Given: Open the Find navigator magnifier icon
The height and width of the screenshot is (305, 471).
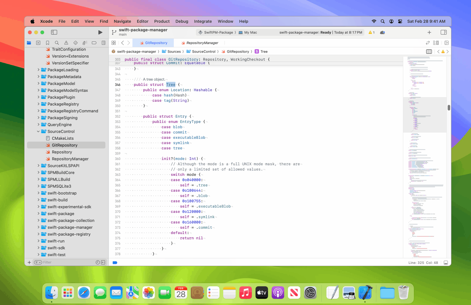Looking at the screenshot, I should coord(57,43).
